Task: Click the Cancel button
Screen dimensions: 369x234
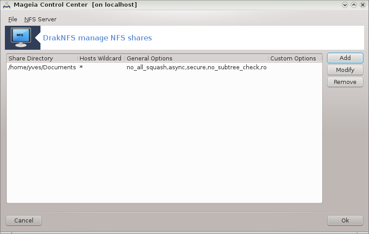Action: coord(24,221)
